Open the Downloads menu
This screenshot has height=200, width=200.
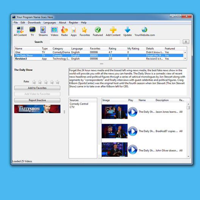click(x=34, y=23)
